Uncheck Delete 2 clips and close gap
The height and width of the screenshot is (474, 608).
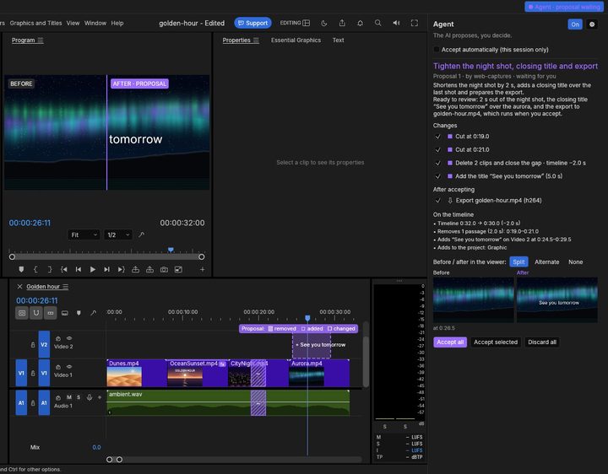[437, 163]
